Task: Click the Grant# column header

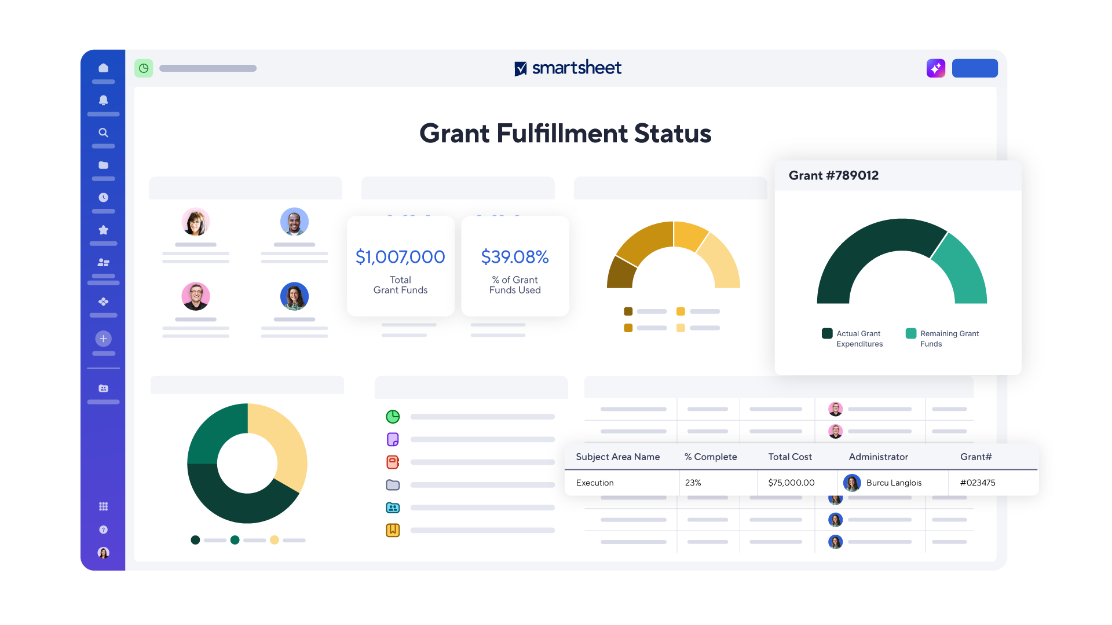Action: tap(976, 457)
